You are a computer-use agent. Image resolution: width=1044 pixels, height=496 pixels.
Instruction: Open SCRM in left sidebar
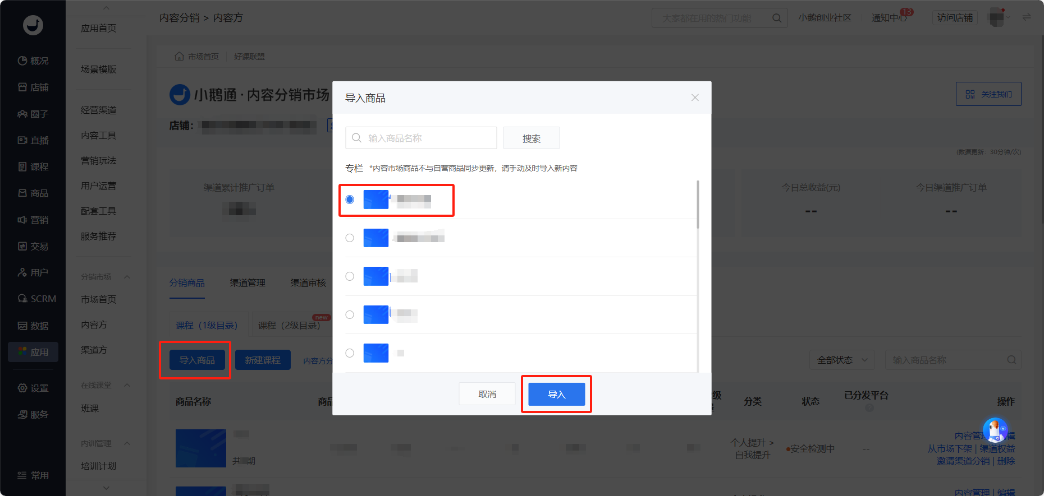36,299
